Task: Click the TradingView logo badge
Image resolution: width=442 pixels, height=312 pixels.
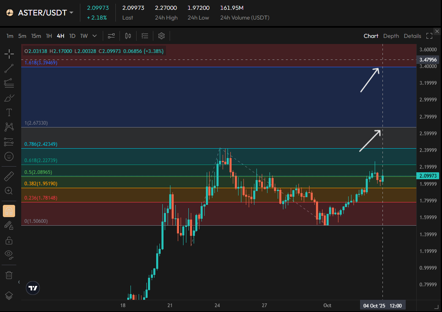Action: (33, 288)
